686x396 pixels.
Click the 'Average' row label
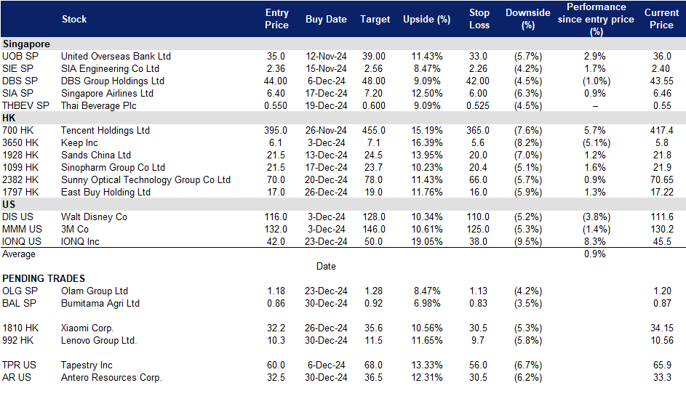[18, 254]
